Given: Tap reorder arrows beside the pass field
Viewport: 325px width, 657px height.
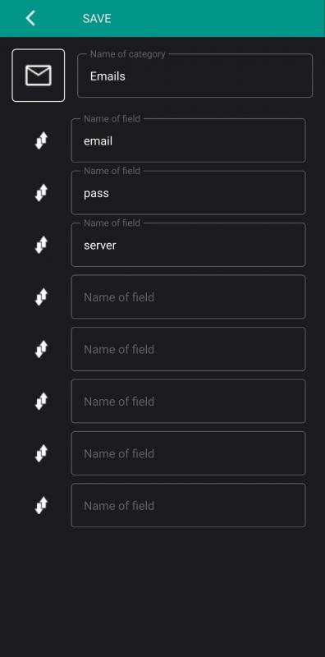Looking at the screenshot, I should 41,193.
